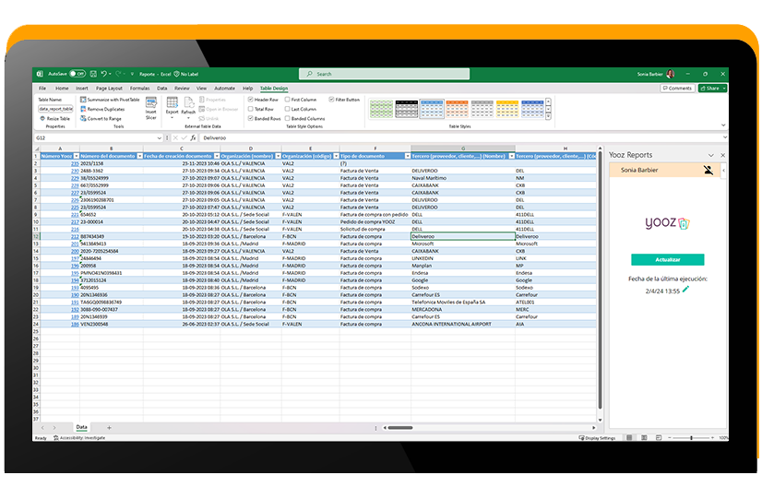Viewport: 762px width, 499px height.
Task: Click the edit pencil next to last execution date
Action: click(685, 290)
